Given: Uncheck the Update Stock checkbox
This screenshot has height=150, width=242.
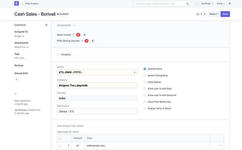Looking at the screenshot, I should click(x=145, y=69).
